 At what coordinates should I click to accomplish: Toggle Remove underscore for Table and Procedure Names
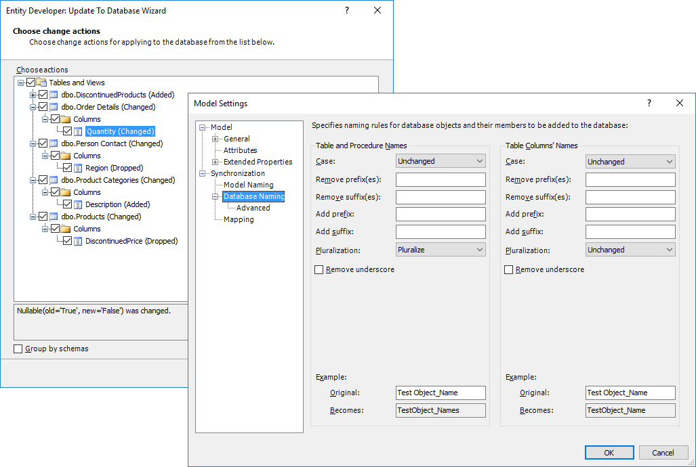[319, 269]
